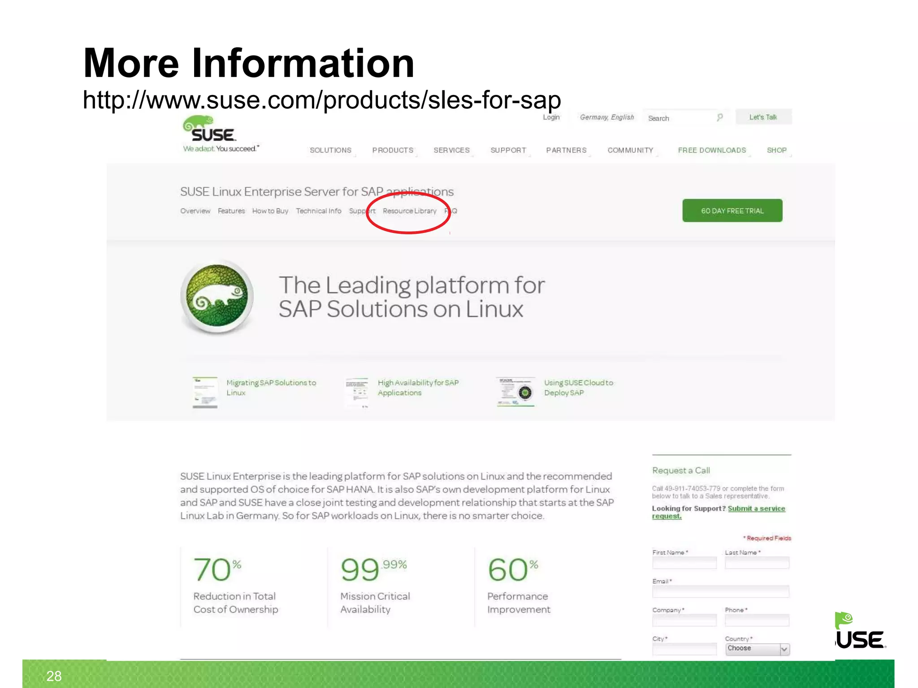The width and height of the screenshot is (918, 688).
Task: Click the search magnifier icon
Action: (720, 117)
